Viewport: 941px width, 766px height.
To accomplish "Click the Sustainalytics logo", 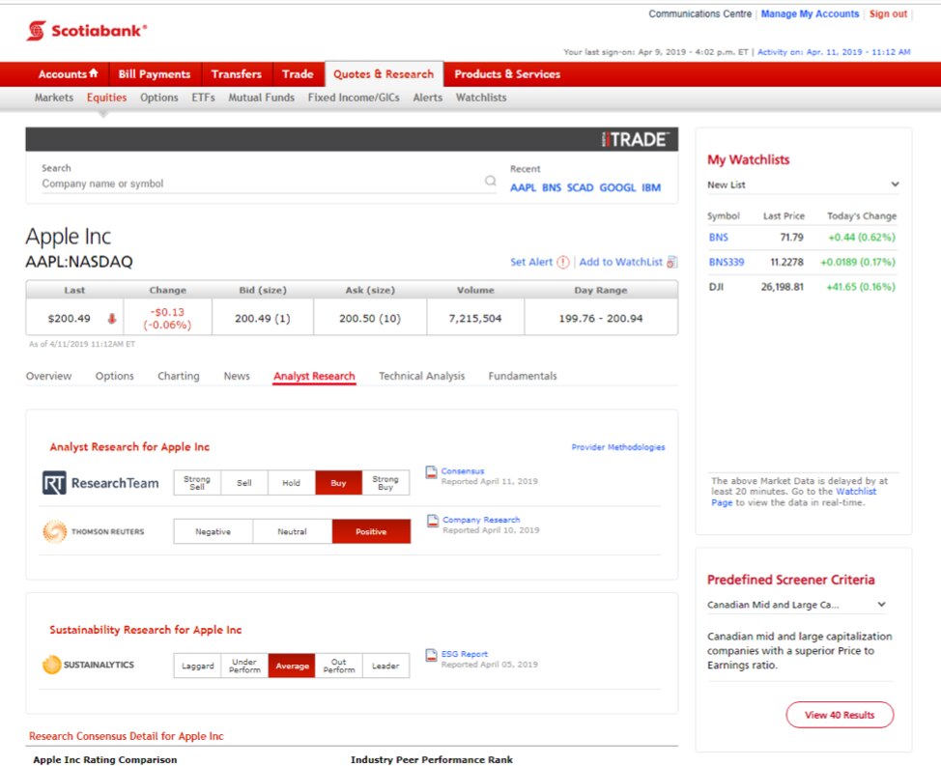I will [88, 665].
